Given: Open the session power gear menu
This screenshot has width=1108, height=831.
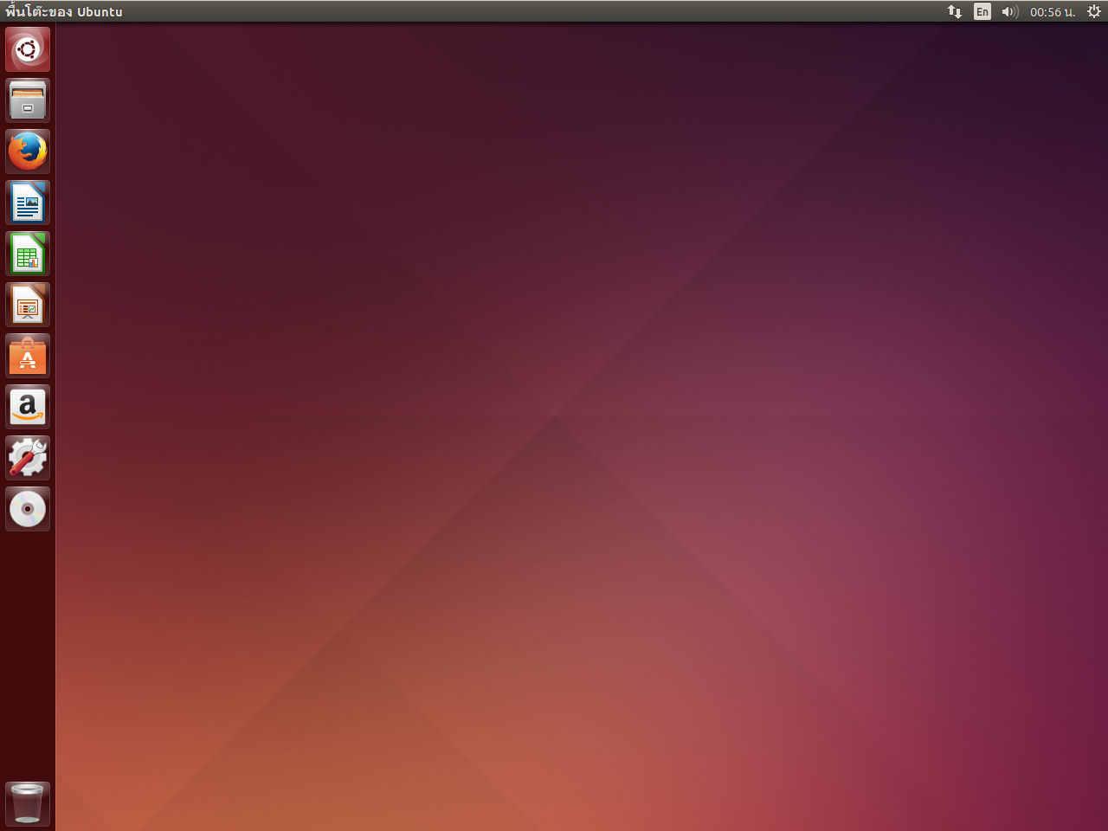Looking at the screenshot, I should 1094,11.
